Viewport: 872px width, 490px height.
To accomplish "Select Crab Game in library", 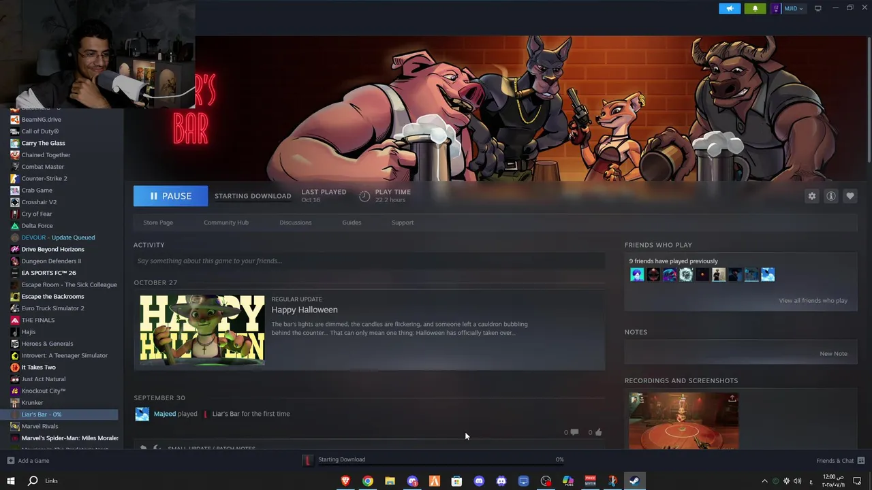I will (x=37, y=191).
